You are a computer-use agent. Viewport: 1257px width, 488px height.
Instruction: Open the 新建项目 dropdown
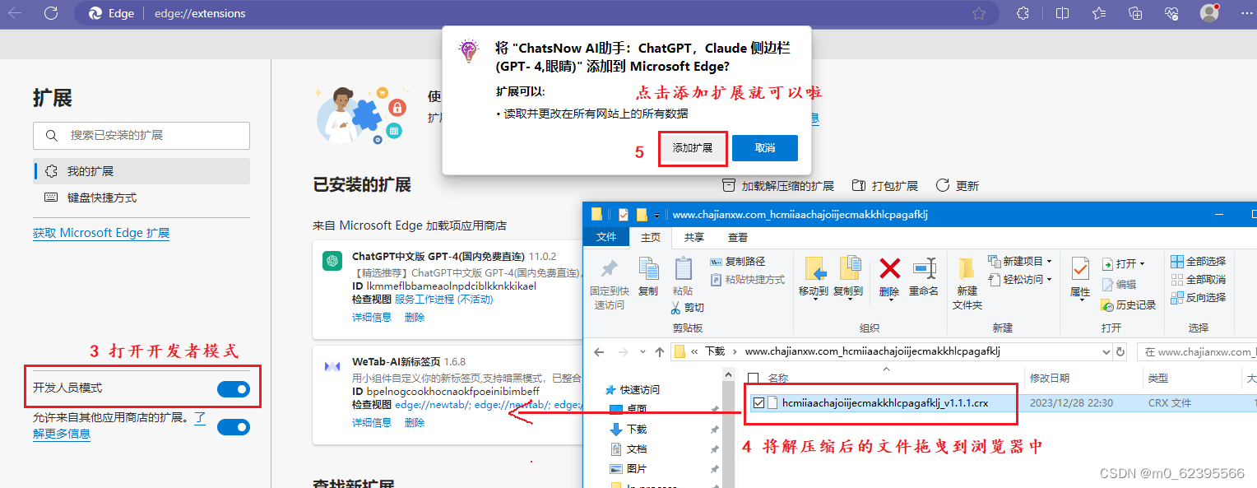tap(1049, 262)
